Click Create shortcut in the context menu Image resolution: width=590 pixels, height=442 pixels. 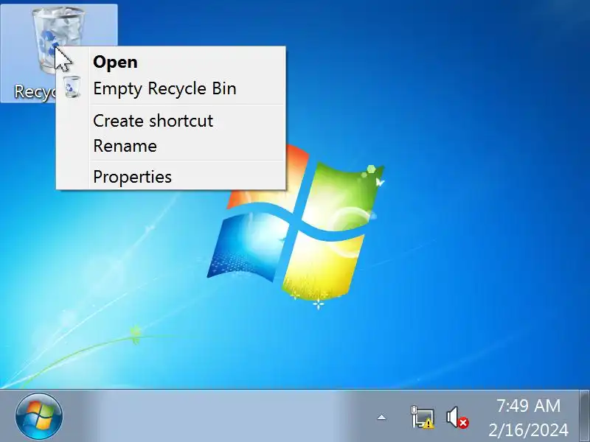point(171,121)
